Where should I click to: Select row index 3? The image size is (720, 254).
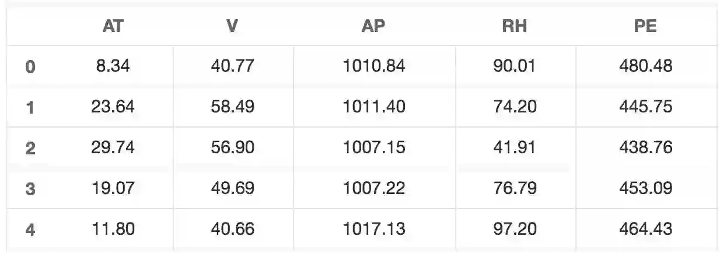[x=30, y=189]
